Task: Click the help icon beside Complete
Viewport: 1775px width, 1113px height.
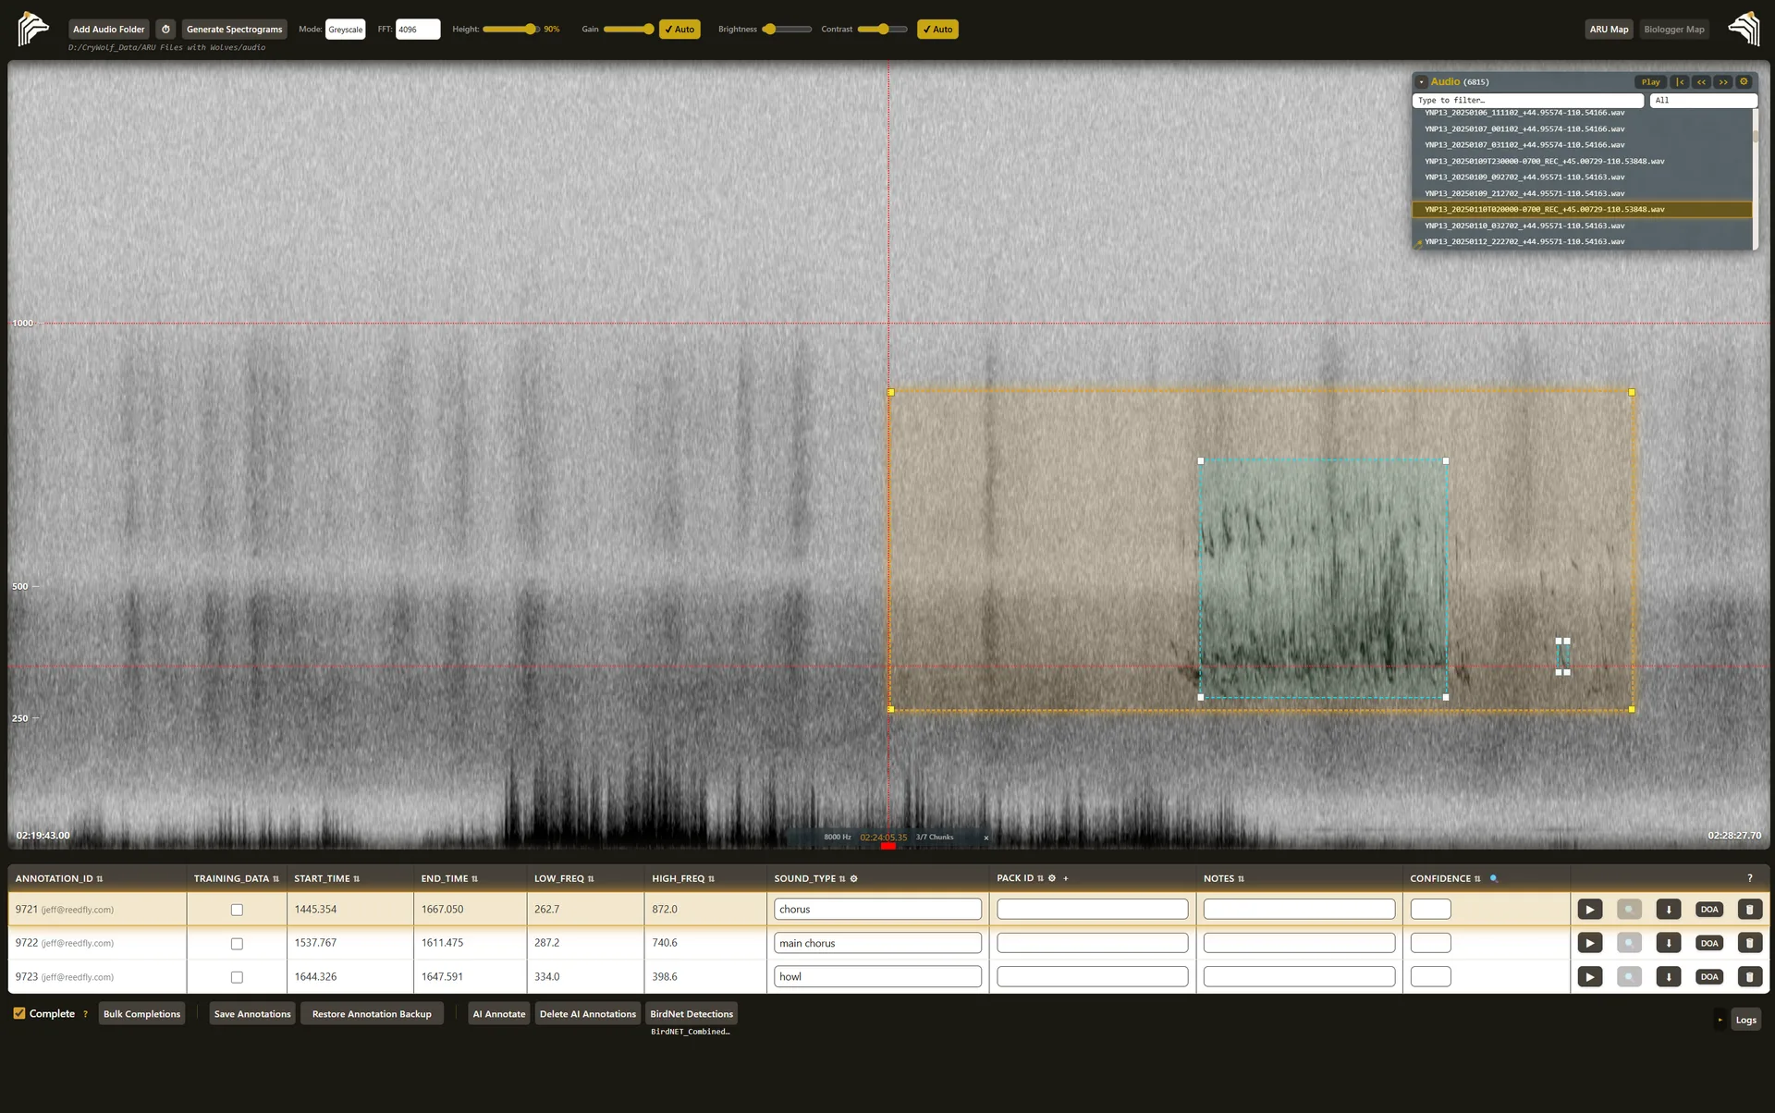Action: (x=85, y=1014)
